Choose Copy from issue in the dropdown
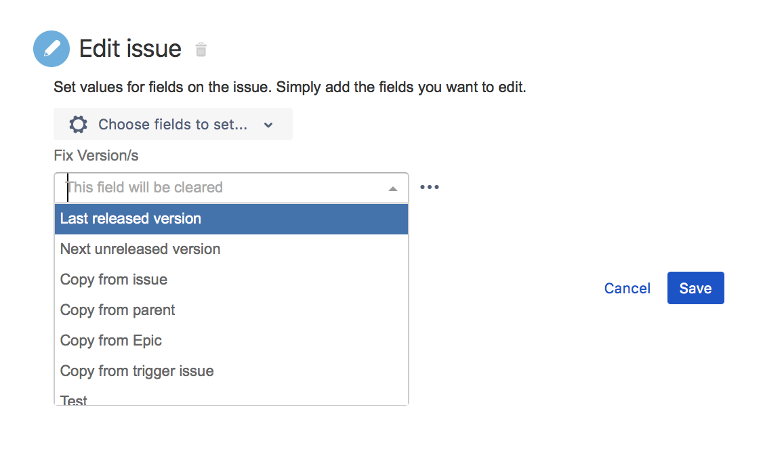This screenshot has height=458, width=763. [x=113, y=279]
